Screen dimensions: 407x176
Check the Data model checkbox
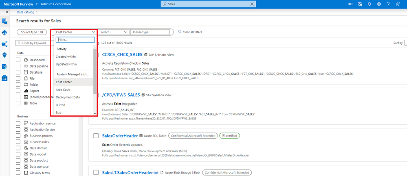coord(18,154)
